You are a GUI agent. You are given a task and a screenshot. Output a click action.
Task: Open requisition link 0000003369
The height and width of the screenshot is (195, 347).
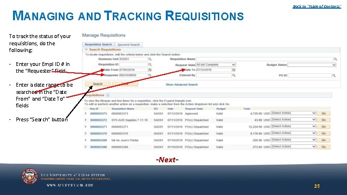98,141
